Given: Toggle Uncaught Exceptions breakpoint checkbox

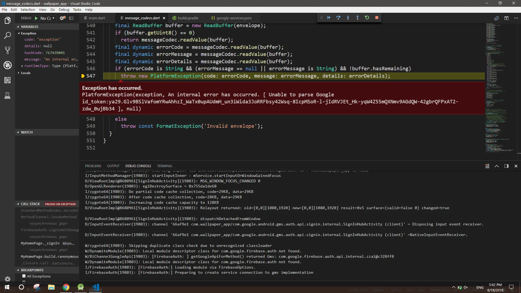Looking at the screenshot, I should tap(24, 283).
